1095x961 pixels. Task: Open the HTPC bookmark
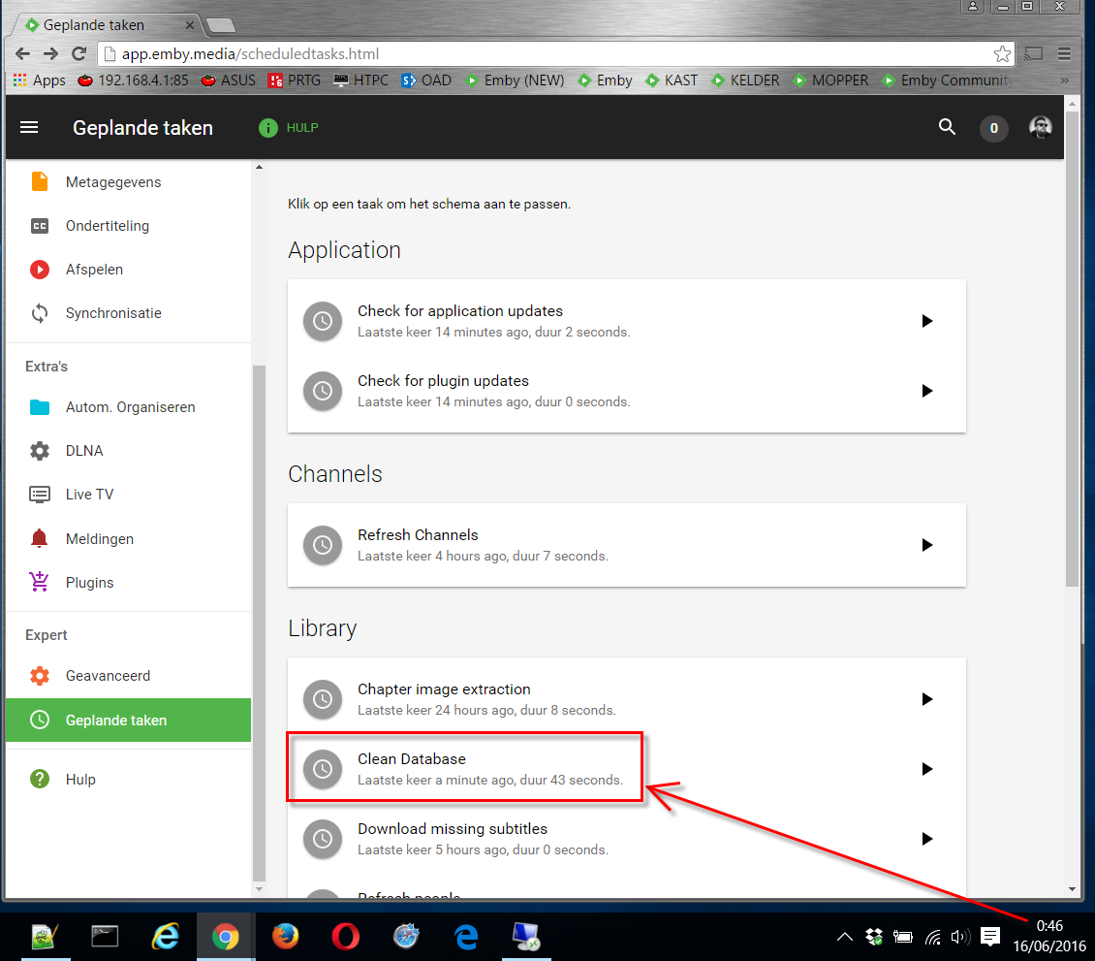361,80
